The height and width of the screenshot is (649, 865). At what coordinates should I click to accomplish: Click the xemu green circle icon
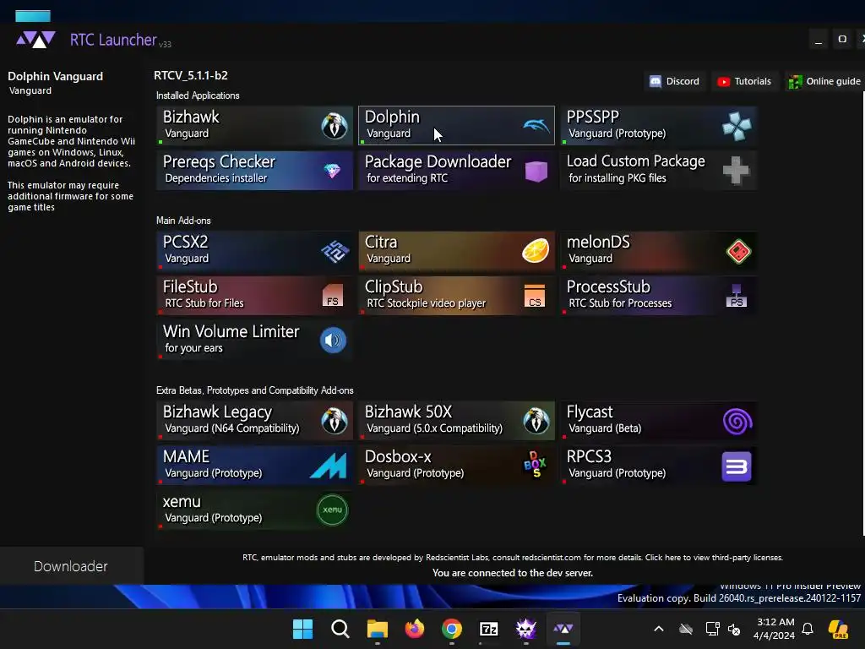pyautogui.click(x=333, y=510)
